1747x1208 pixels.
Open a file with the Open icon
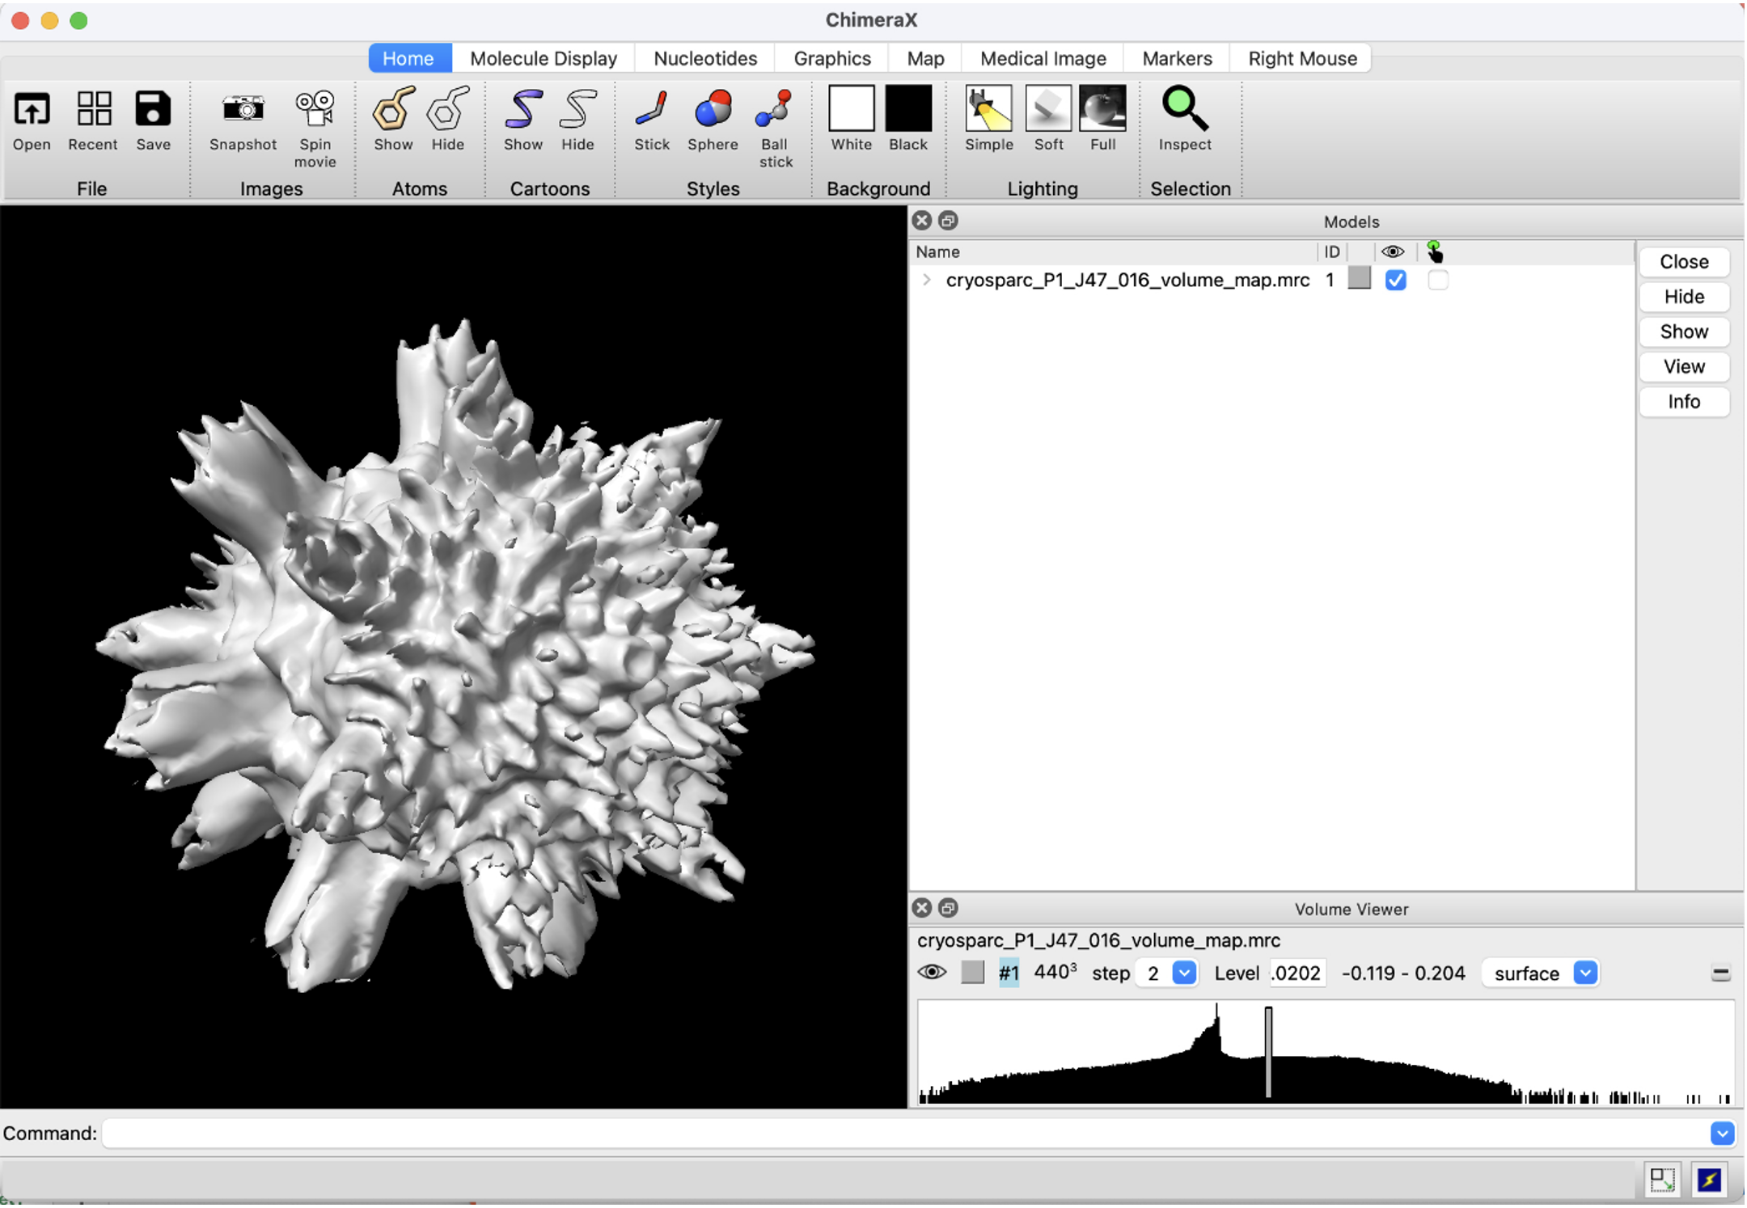click(x=31, y=119)
